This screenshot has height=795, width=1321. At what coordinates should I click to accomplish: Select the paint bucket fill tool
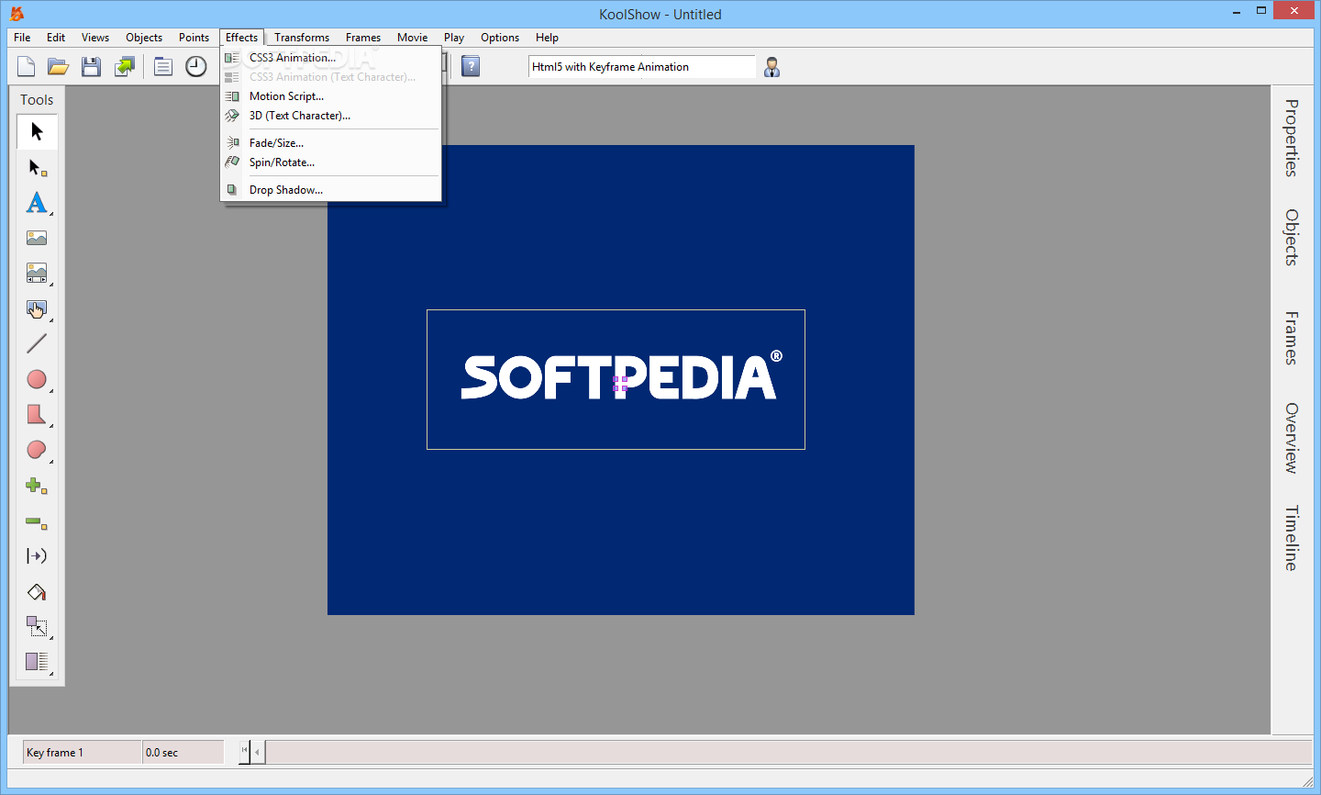(37, 592)
